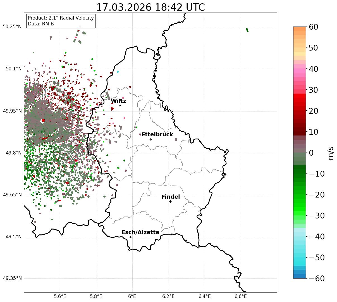The height and width of the screenshot is (302, 337).
Task: Click the cyan velocity pixel north of Wiltz
Action: tap(118, 72)
